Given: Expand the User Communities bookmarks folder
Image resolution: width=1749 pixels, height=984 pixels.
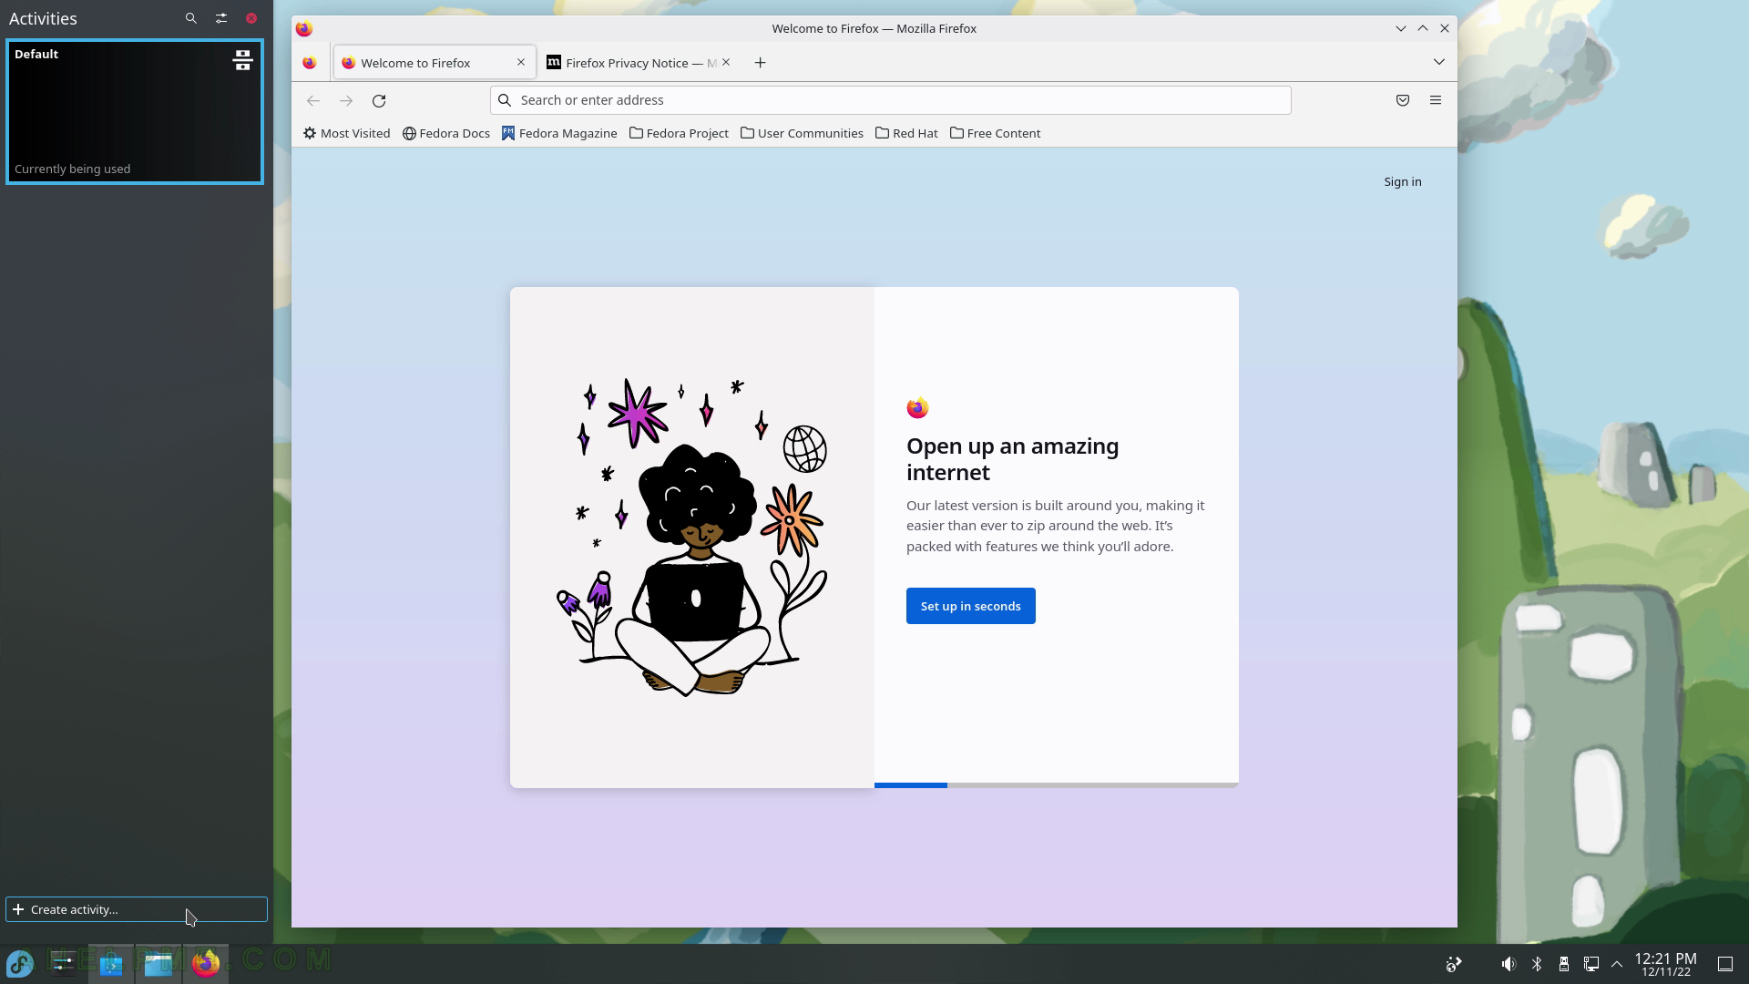Looking at the screenshot, I should click(803, 133).
